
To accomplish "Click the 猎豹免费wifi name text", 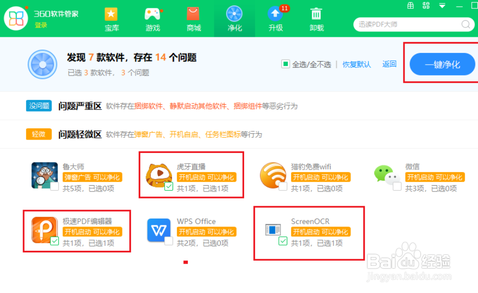I will pos(311,167).
